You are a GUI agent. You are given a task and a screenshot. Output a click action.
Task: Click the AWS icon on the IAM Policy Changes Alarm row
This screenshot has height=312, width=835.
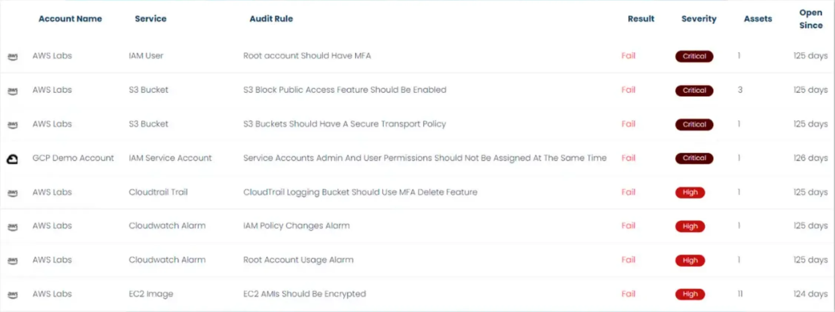pyautogui.click(x=13, y=227)
